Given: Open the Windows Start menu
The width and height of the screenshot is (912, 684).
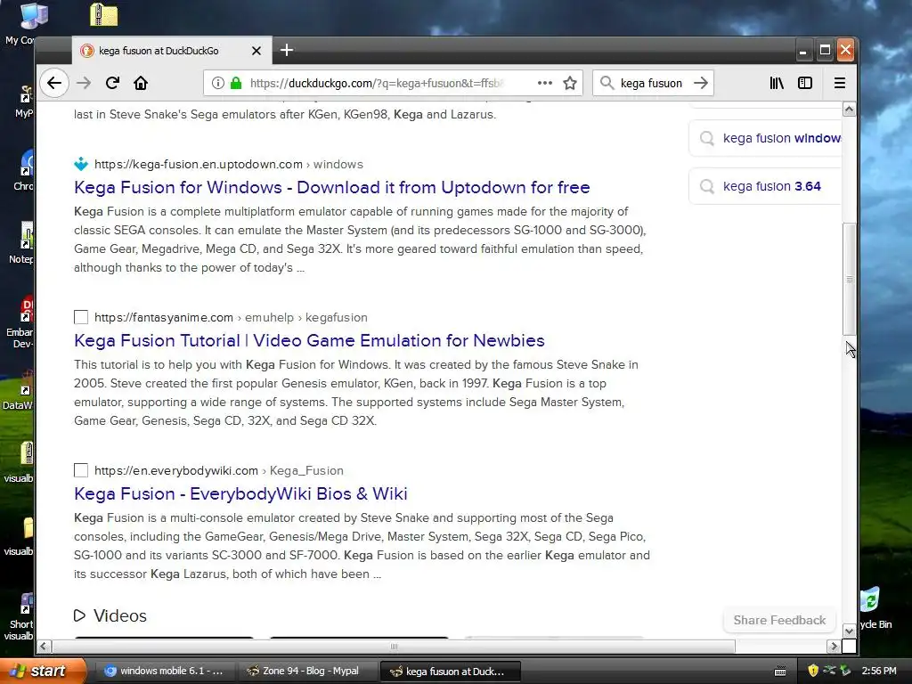Looking at the screenshot, I should (x=42, y=671).
